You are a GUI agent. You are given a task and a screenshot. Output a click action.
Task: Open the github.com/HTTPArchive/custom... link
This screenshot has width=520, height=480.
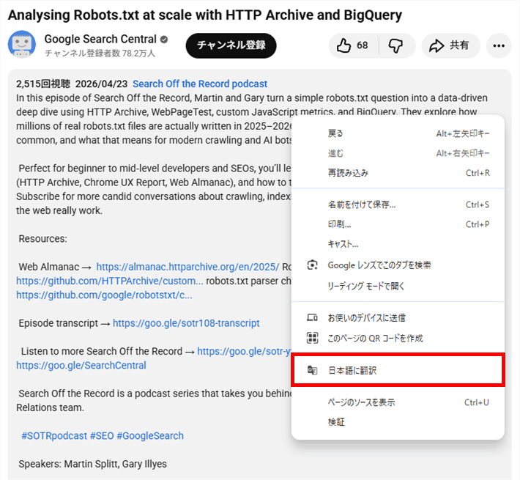(110, 281)
